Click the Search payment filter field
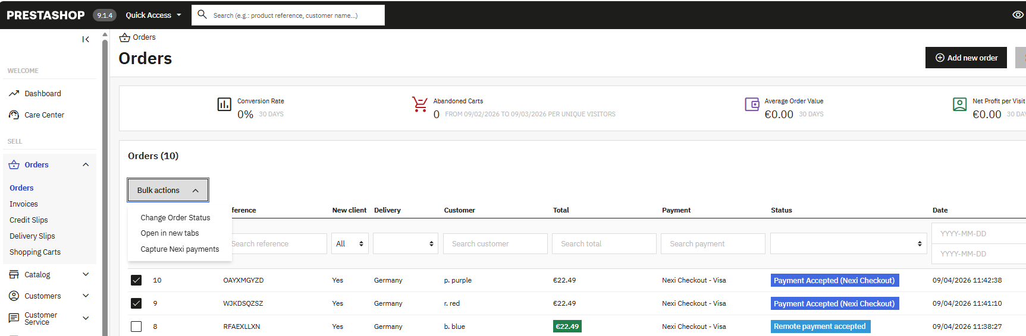The height and width of the screenshot is (336, 1026). (x=713, y=243)
